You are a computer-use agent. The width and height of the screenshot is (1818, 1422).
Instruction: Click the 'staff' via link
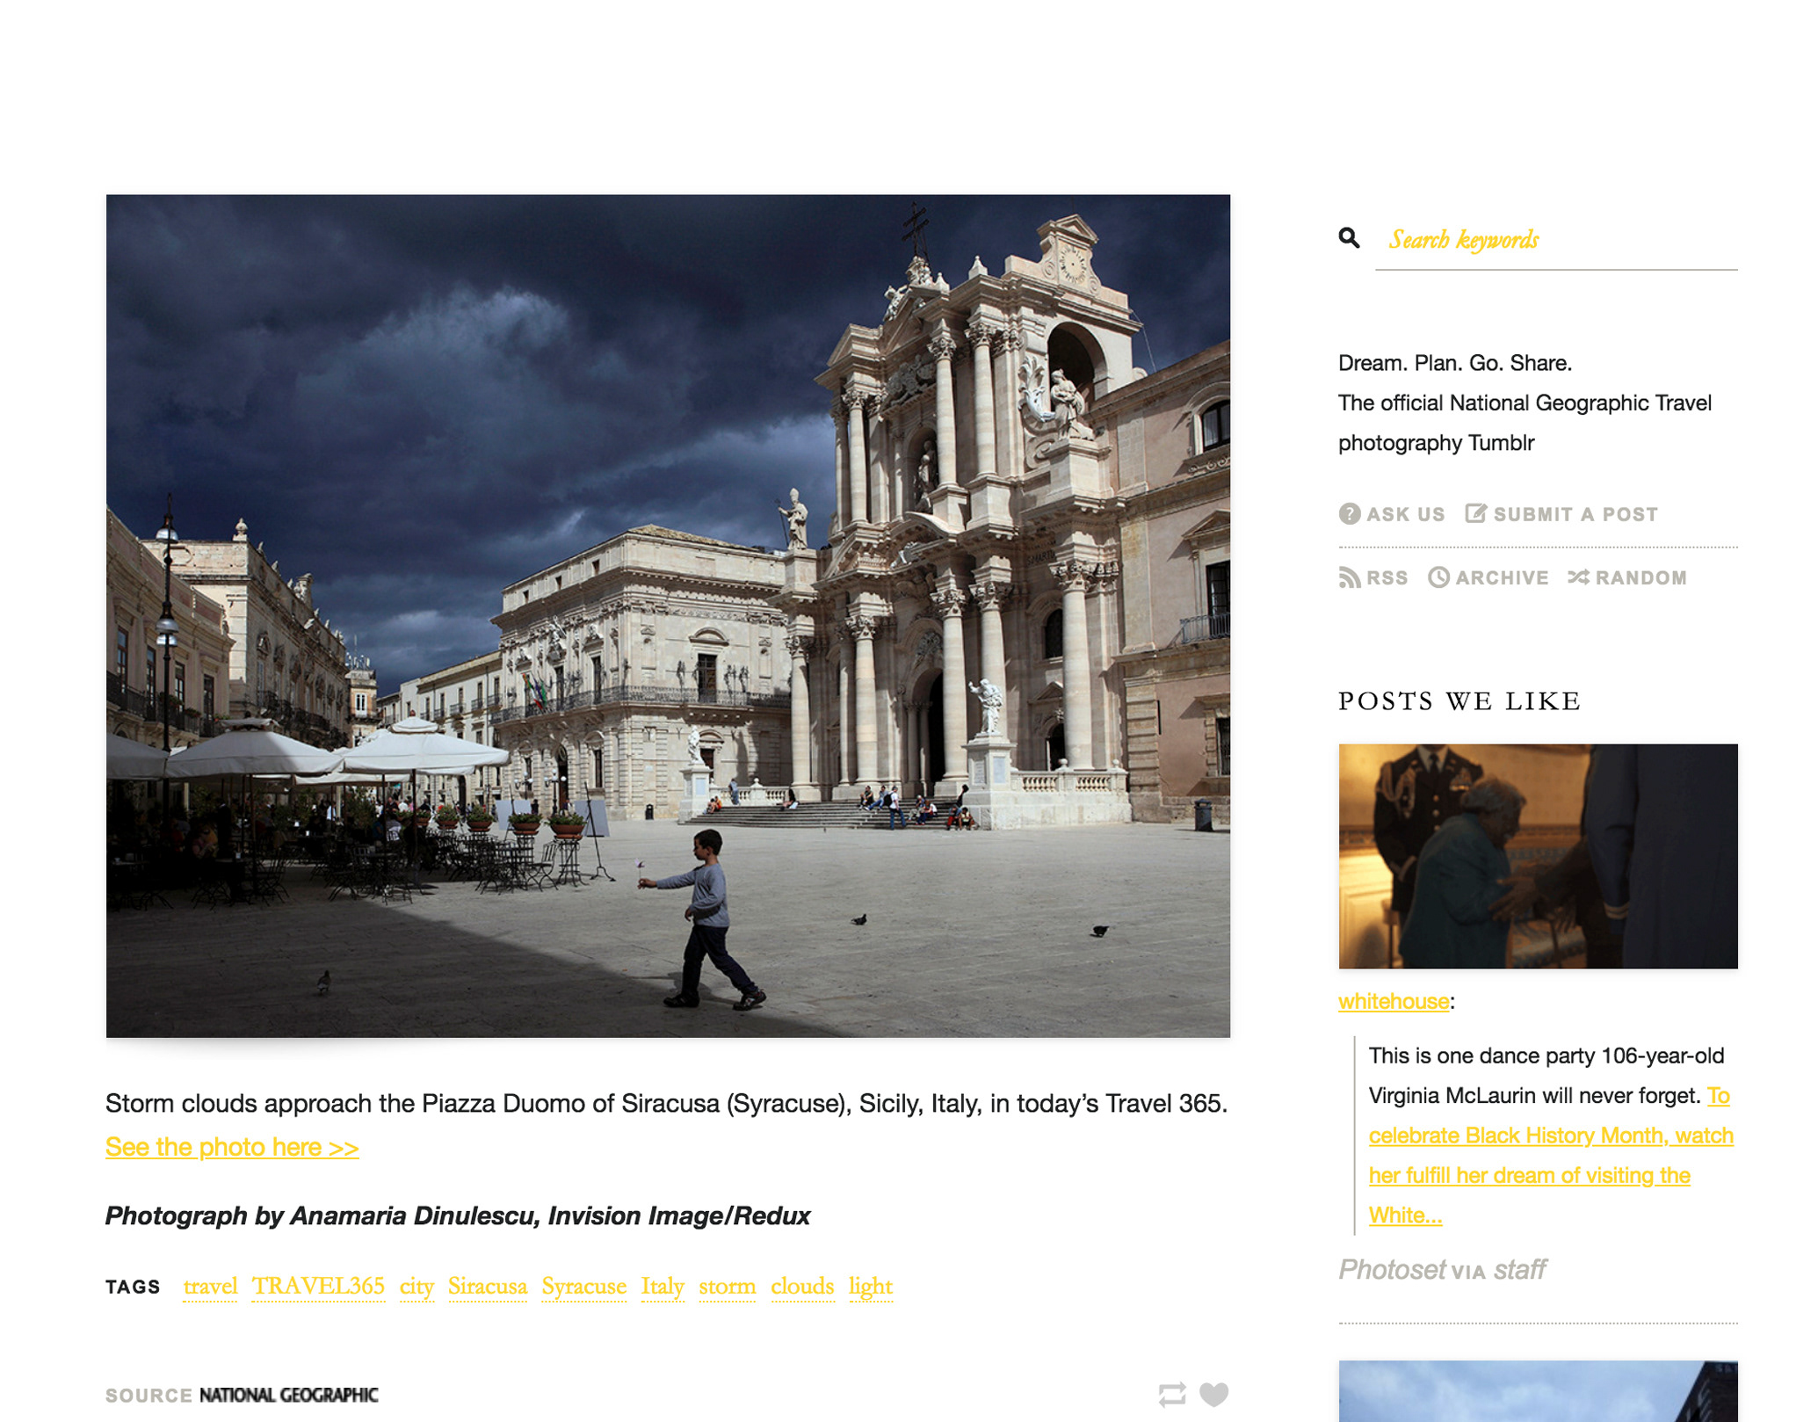1519,1269
